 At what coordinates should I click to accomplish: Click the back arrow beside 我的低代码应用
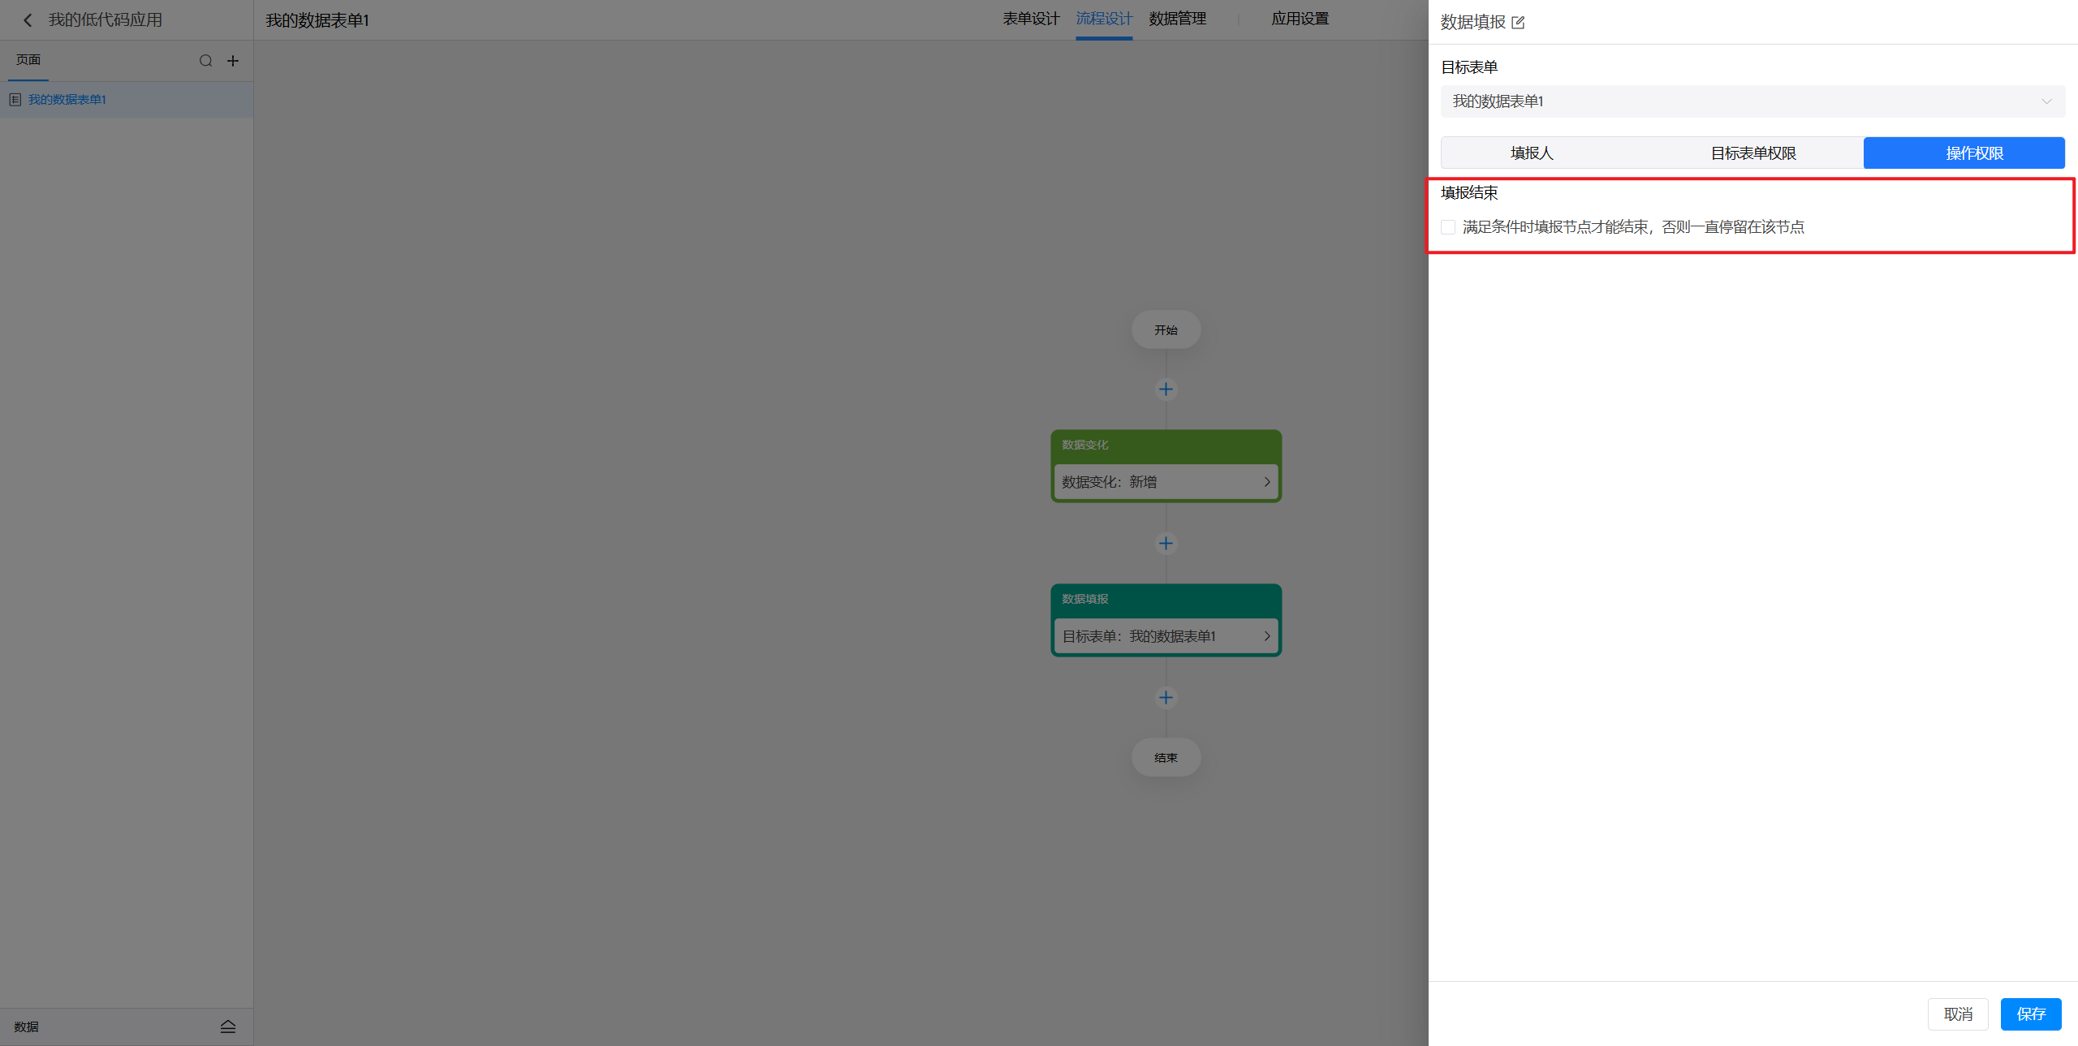click(x=28, y=20)
